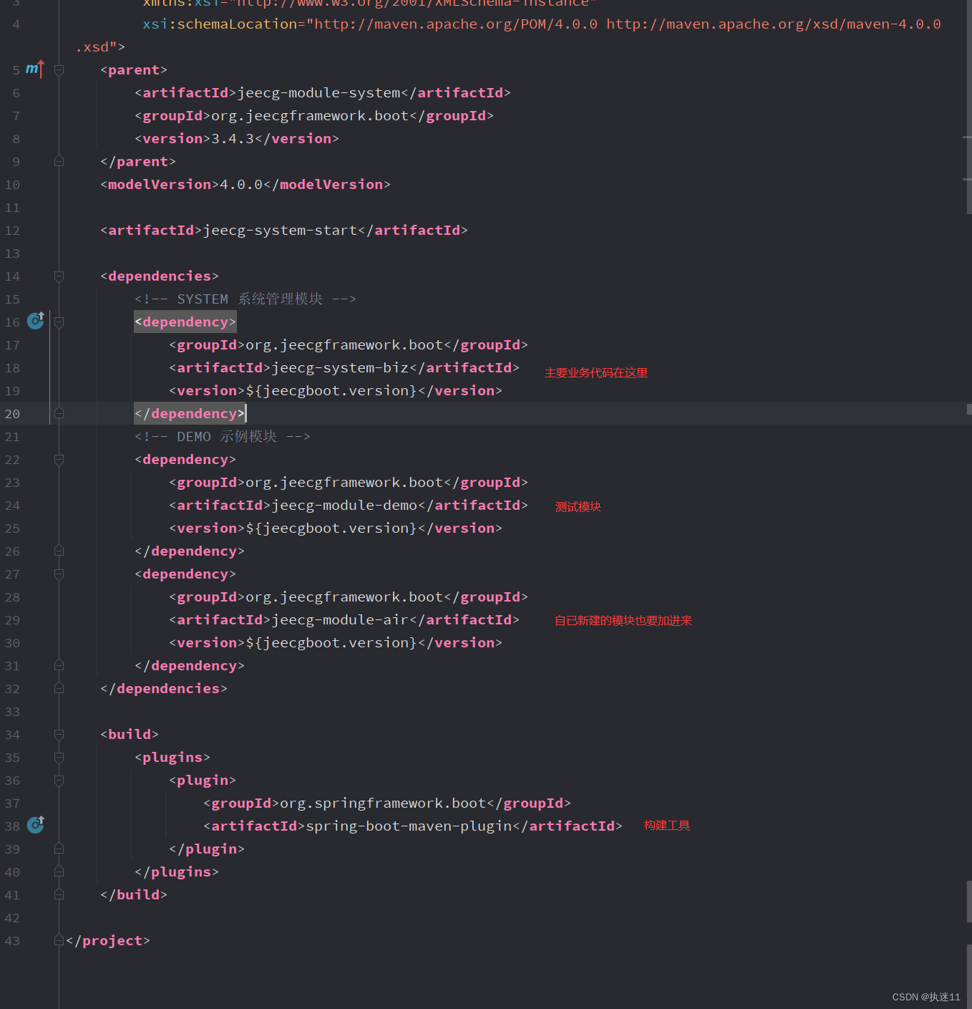This screenshot has width=972, height=1009.
Task: Fold the dependency block starting at line 22
Action: point(59,460)
